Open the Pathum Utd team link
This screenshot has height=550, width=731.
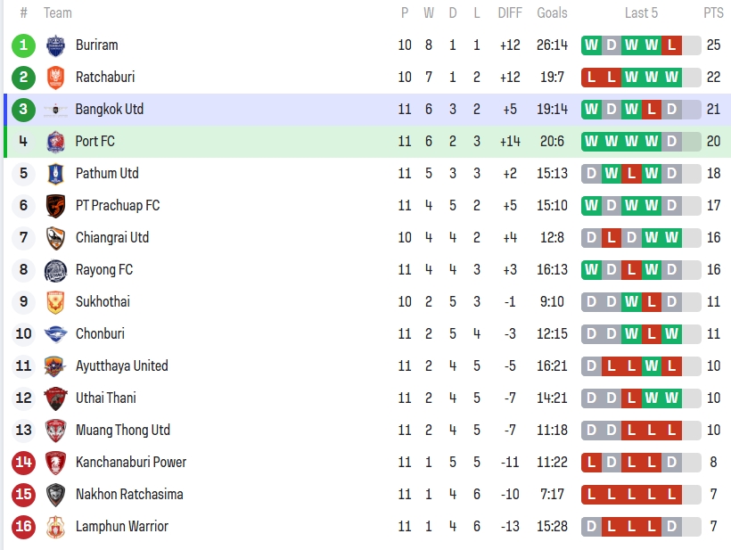point(106,174)
